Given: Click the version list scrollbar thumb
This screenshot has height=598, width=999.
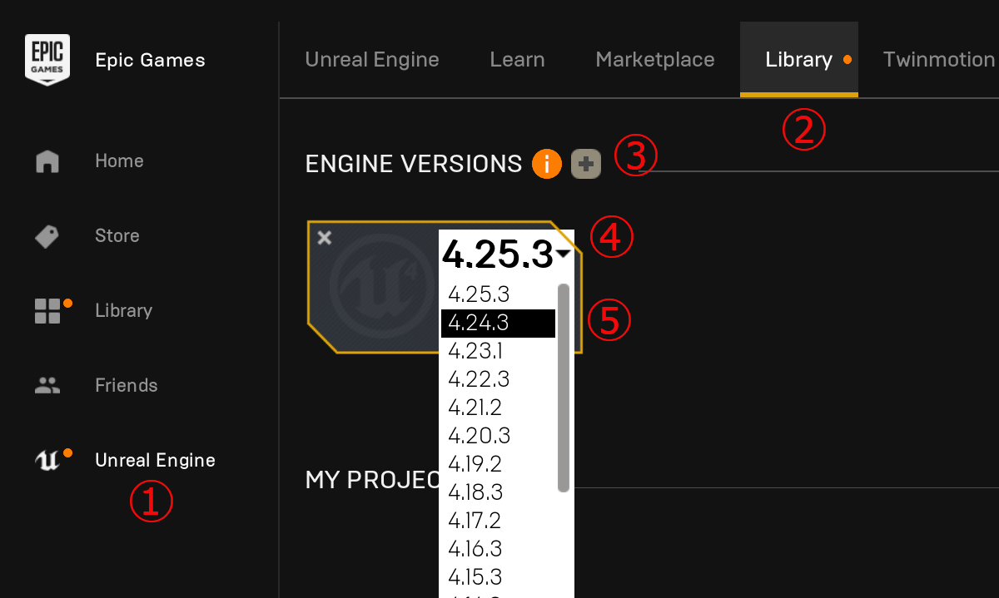Looking at the screenshot, I should pyautogui.click(x=564, y=388).
